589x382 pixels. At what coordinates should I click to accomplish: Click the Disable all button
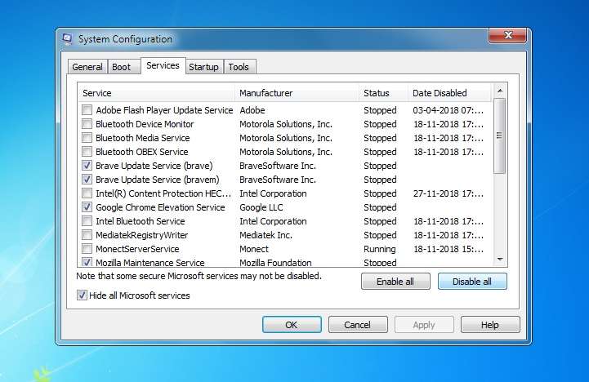click(x=472, y=282)
